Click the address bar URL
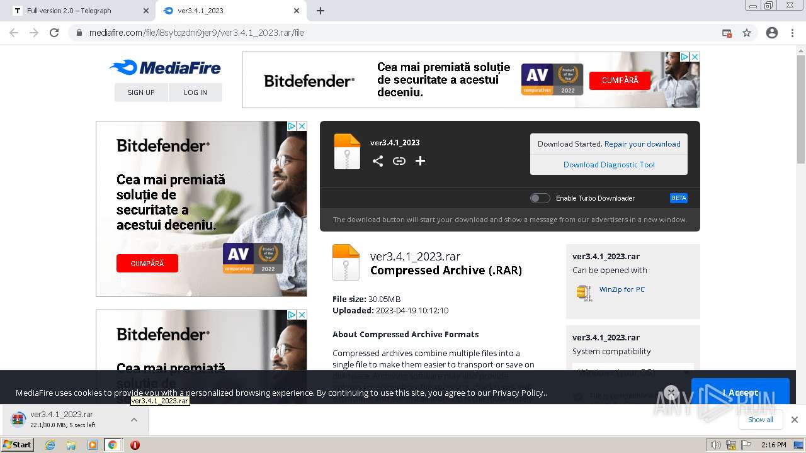Image resolution: width=806 pixels, height=453 pixels. (x=196, y=33)
